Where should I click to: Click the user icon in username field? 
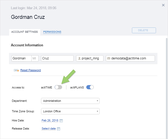(79, 58)
